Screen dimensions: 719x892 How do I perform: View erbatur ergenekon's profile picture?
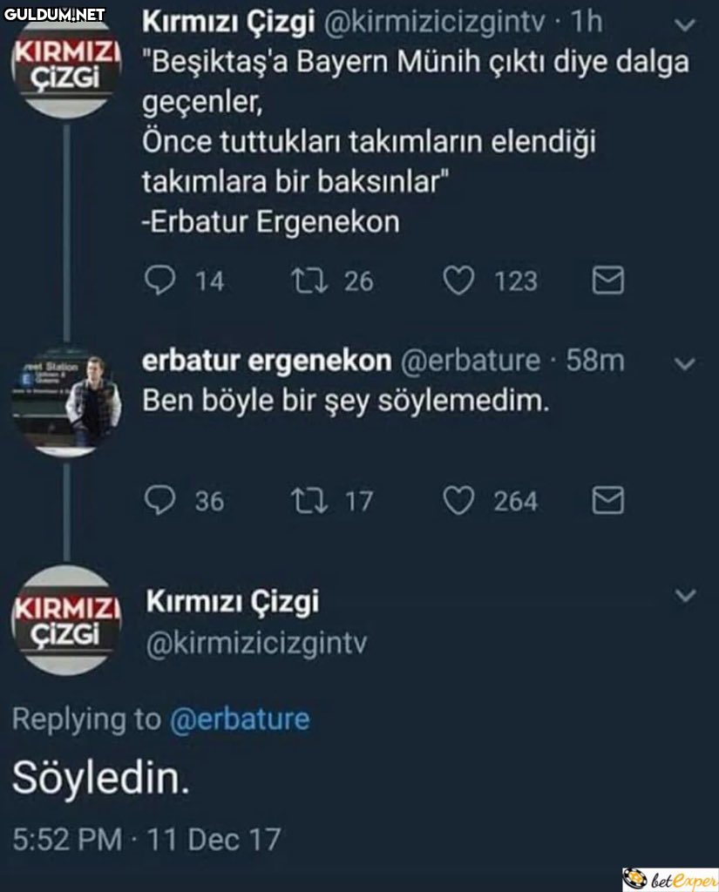click(67, 402)
